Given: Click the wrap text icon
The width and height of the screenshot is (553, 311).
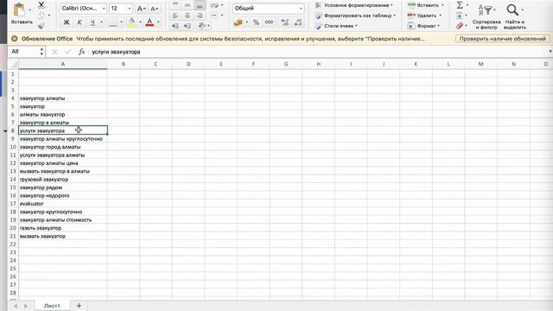Looking at the screenshot, I should [214, 5].
